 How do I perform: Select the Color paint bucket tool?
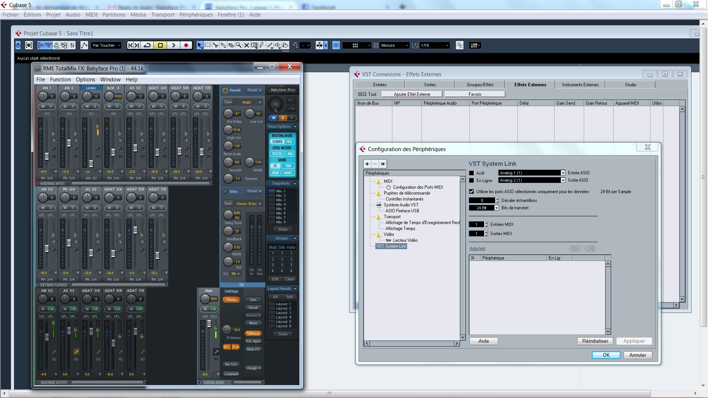(285, 45)
